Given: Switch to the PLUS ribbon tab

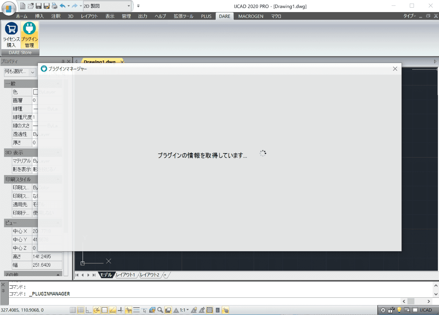Looking at the screenshot, I should coord(206,16).
